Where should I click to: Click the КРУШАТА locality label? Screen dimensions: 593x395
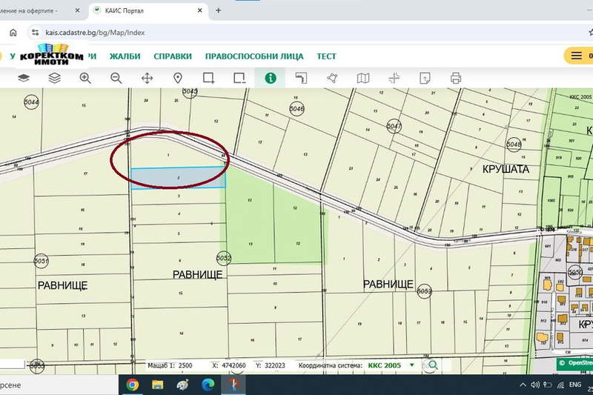coord(506,169)
